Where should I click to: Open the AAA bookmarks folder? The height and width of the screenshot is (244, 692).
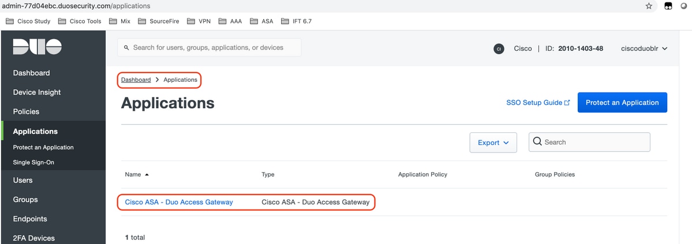coord(230,21)
